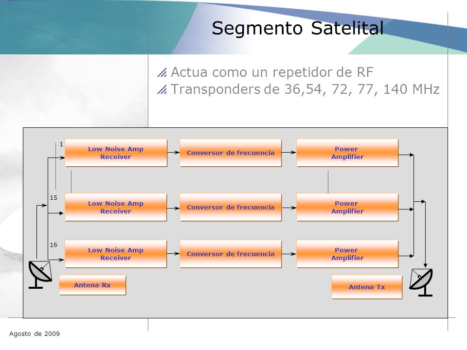Select Conversor de frecuencia box in the middle row
The image size is (467, 350).
231,207
